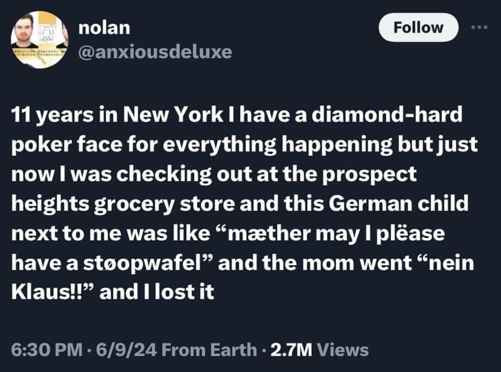Image resolution: width=501 pixels, height=372 pixels.
Task: Open the 2.7M Views count
Action: click(x=318, y=350)
